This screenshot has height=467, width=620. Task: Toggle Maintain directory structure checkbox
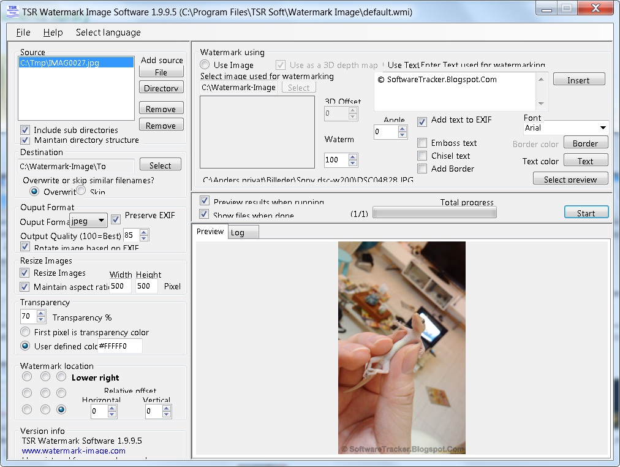click(x=25, y=140)
